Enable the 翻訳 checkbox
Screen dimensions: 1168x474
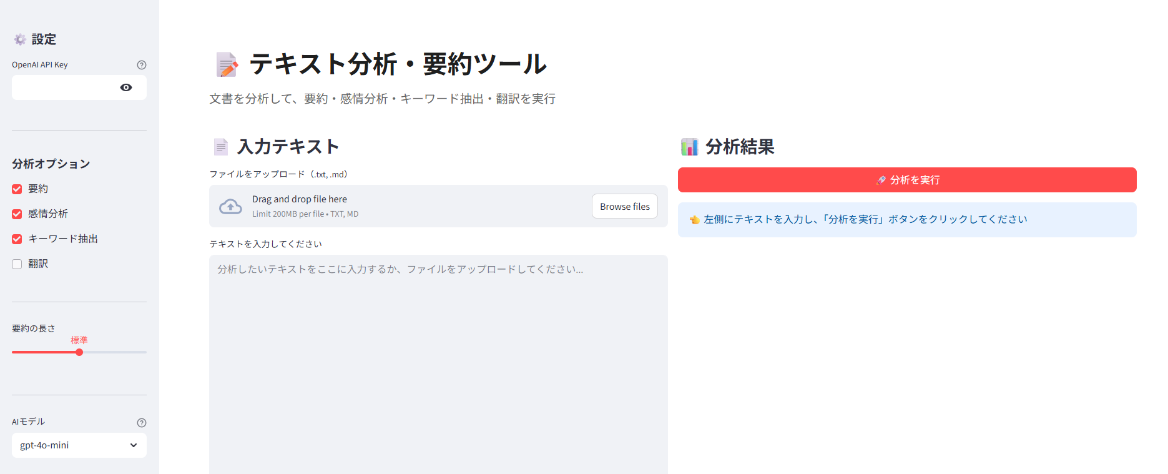tap(17, 264)
